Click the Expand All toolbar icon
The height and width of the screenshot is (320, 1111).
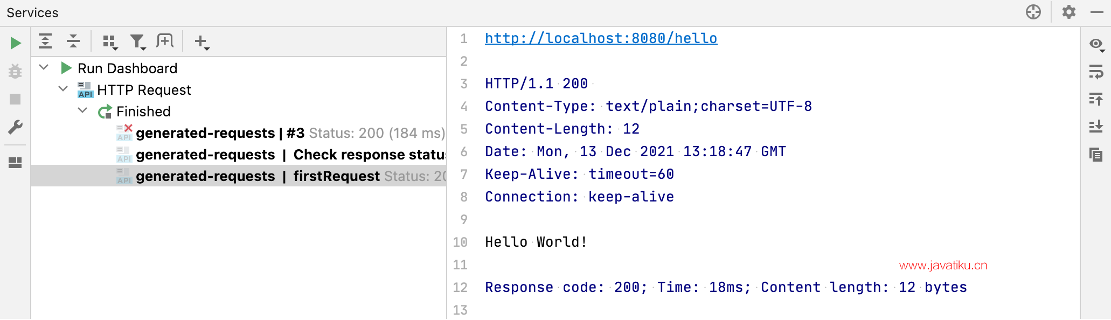(46, 41)
